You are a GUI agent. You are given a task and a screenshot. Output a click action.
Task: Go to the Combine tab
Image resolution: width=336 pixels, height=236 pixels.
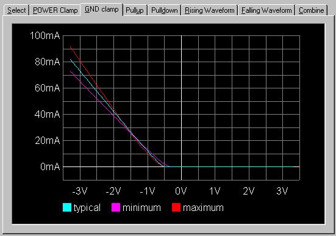pyautogui.click(x=312, y=10)
